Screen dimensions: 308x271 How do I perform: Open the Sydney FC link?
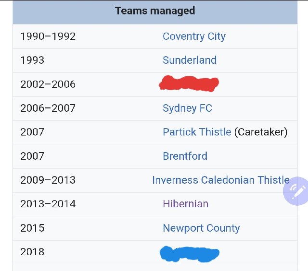coord(187,108)
